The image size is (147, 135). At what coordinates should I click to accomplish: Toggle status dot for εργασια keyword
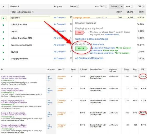(3, 32)
